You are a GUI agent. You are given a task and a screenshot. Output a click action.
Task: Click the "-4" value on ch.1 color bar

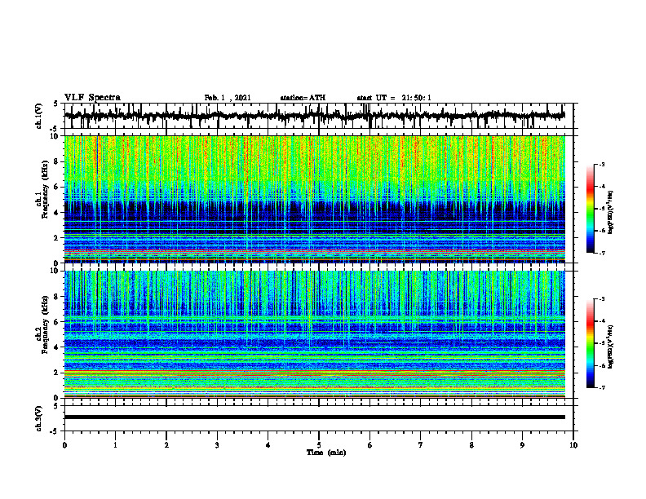tap(602, 187)
